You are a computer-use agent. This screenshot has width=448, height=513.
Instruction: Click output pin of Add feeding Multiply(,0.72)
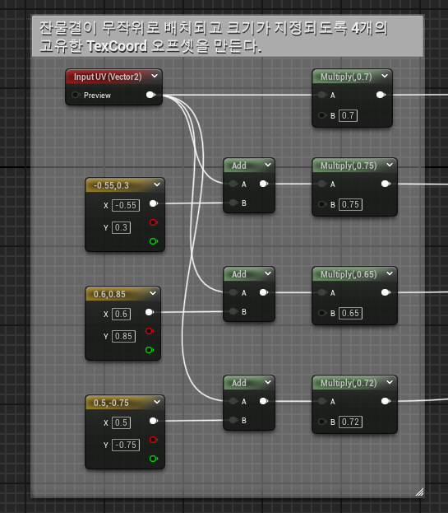(x=264, y=401)
